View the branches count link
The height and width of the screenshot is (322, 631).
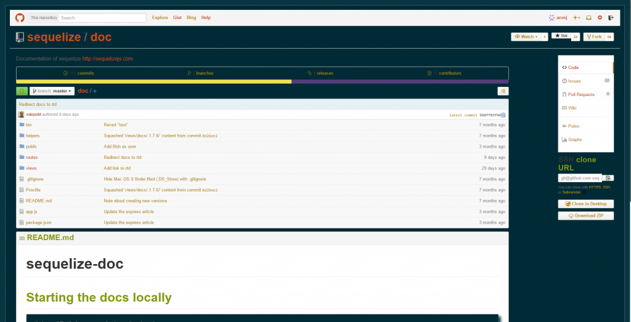click(x=200, y=73)
